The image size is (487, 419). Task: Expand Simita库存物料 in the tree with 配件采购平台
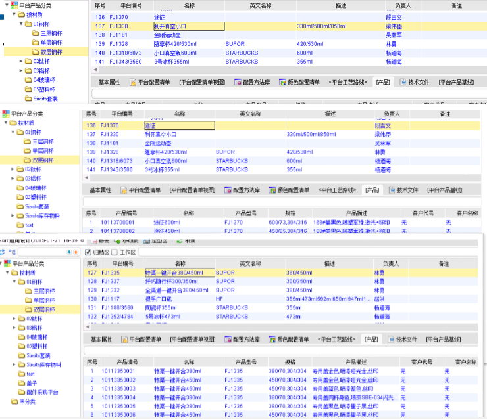point(14,364)
